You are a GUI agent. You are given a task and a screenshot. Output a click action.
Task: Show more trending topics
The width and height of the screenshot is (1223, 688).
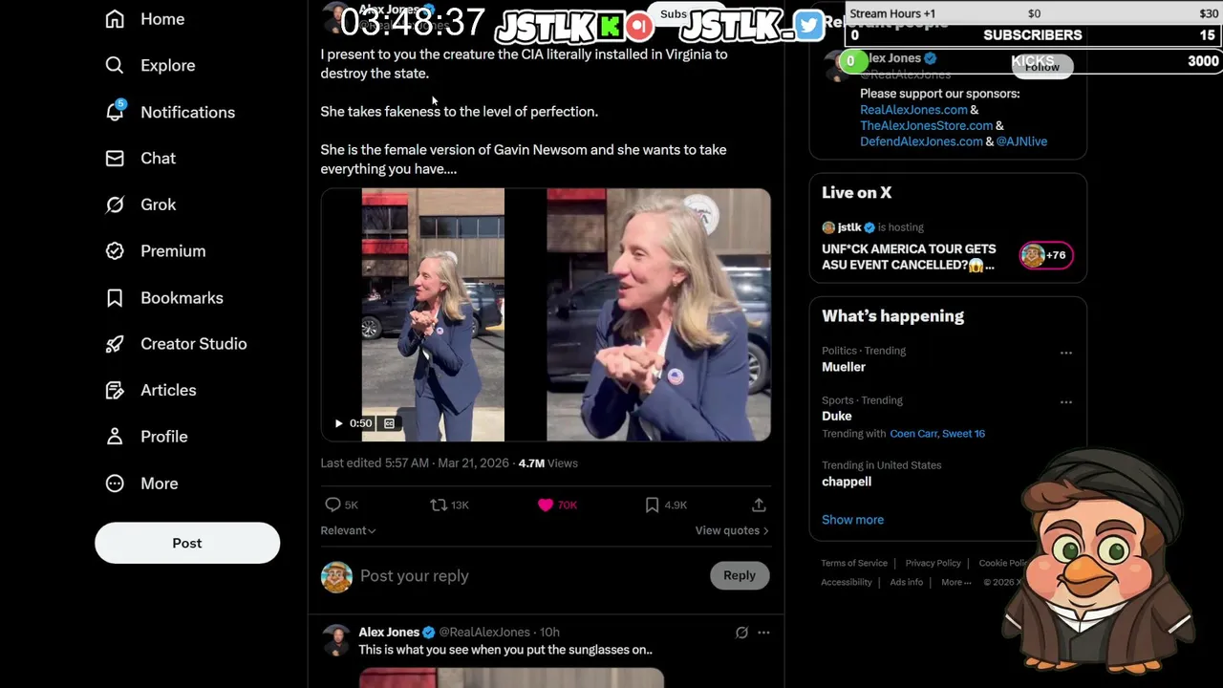click(x=852, y=520)
